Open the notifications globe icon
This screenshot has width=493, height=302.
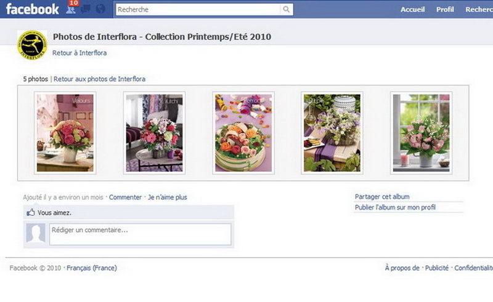point(100,9)
